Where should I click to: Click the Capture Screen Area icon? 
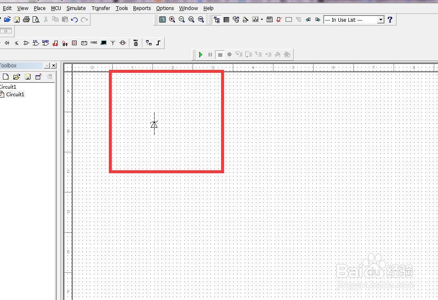pyautogui.click(x=289, y=20)
